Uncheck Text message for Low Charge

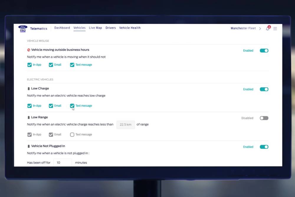[72, 106]
